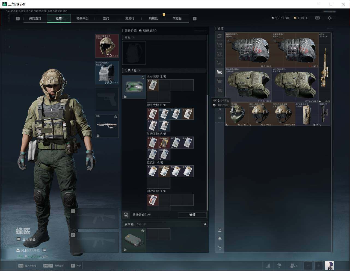
Task: Click the lock icon on the 安全箱 case
Action: (x=125, y=249)
